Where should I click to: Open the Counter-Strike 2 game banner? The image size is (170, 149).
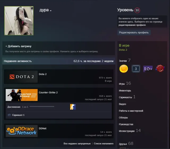coord(22,95)
